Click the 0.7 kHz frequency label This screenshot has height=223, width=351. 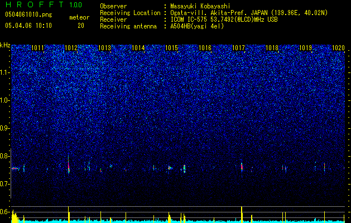(5, 184)
